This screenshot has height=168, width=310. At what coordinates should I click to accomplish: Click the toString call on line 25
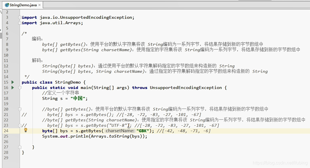(119, 136)
